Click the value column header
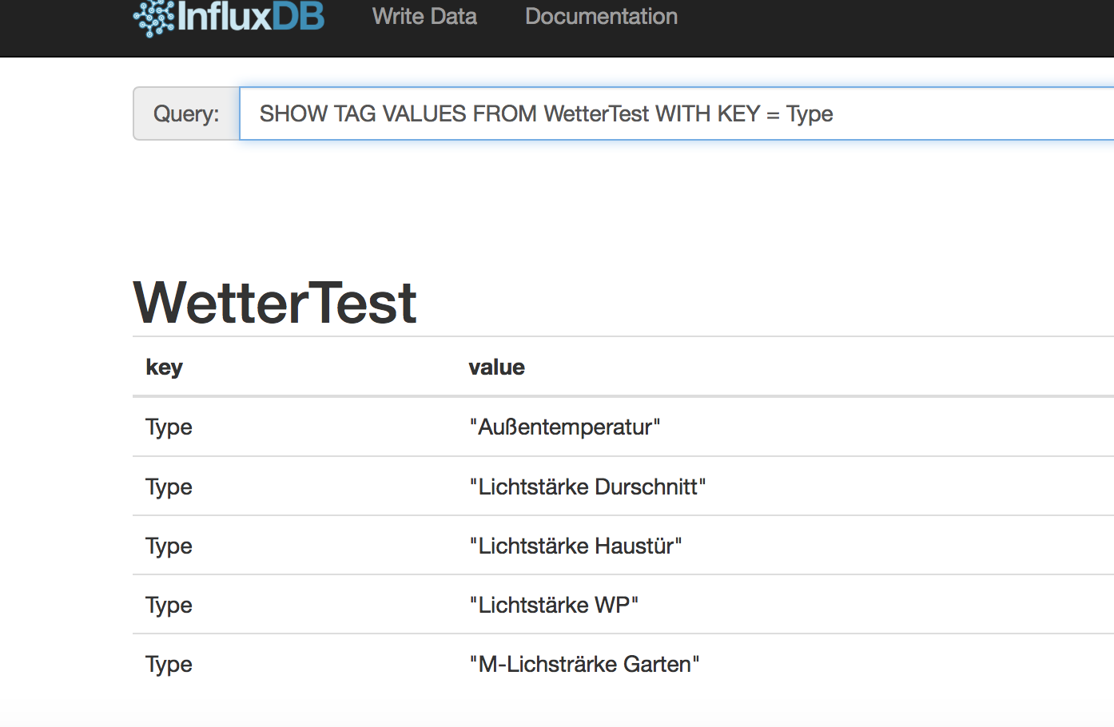 pyautogui.click(x=496, y=367)
